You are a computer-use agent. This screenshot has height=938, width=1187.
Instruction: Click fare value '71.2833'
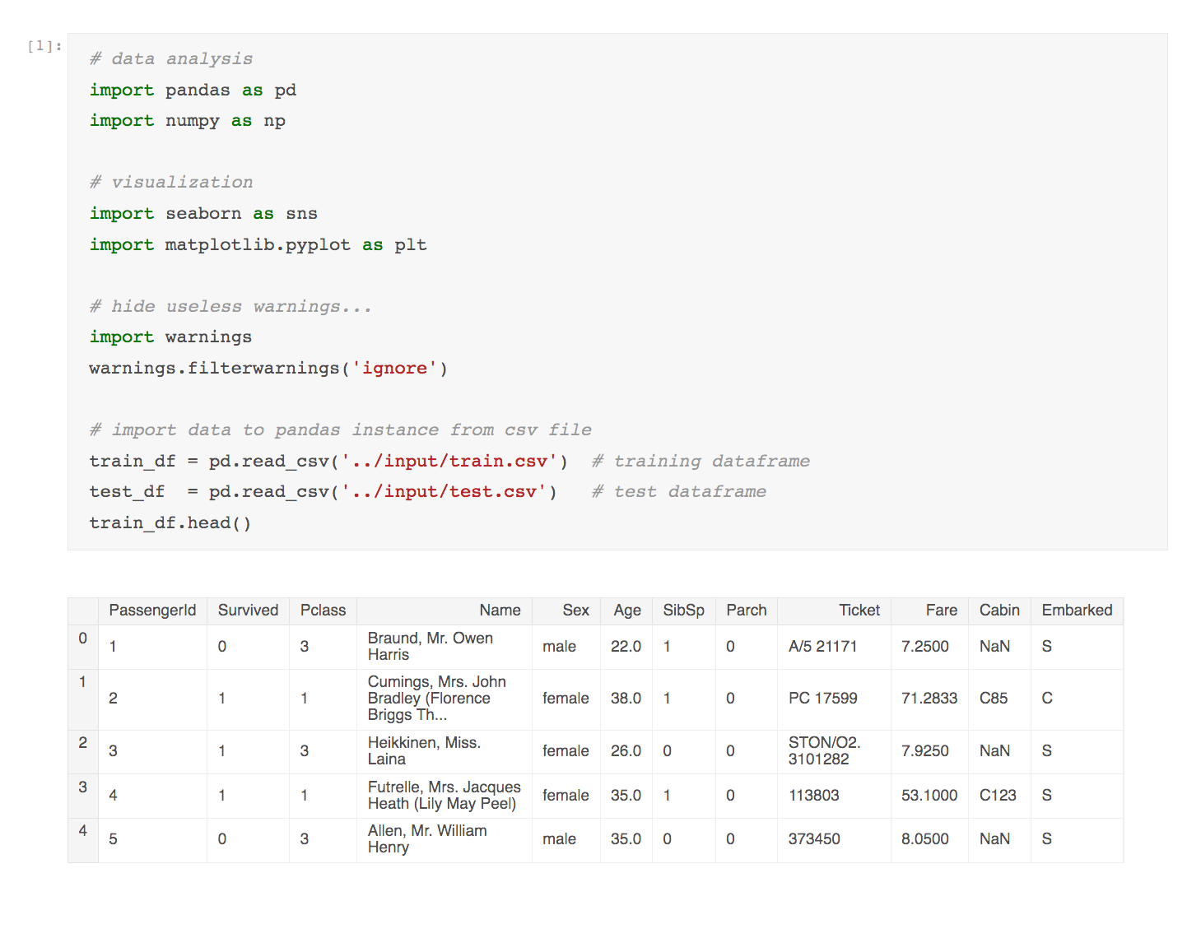(x=929, y=699)
